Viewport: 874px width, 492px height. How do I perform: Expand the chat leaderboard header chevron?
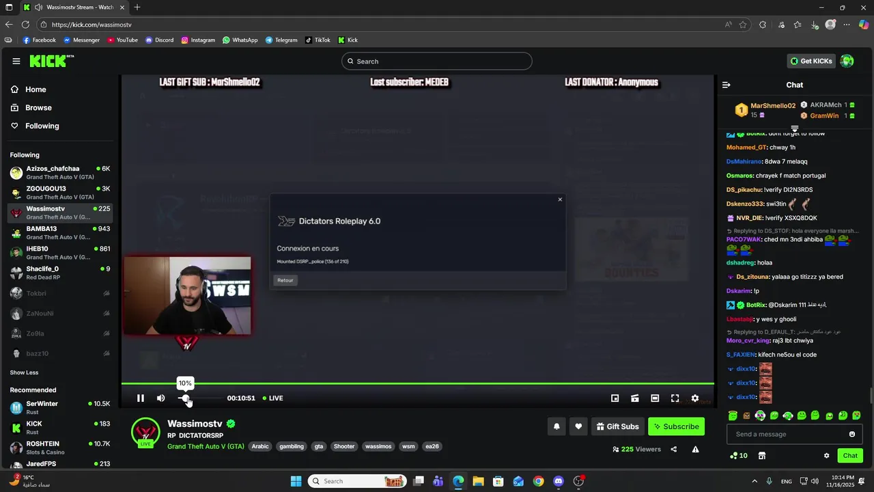[x=795, y=128]
